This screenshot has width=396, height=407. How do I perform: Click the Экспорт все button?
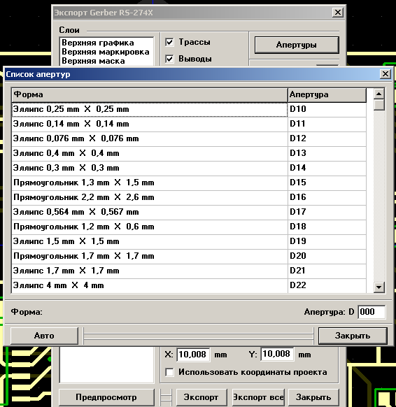click(x=258, y=397)
